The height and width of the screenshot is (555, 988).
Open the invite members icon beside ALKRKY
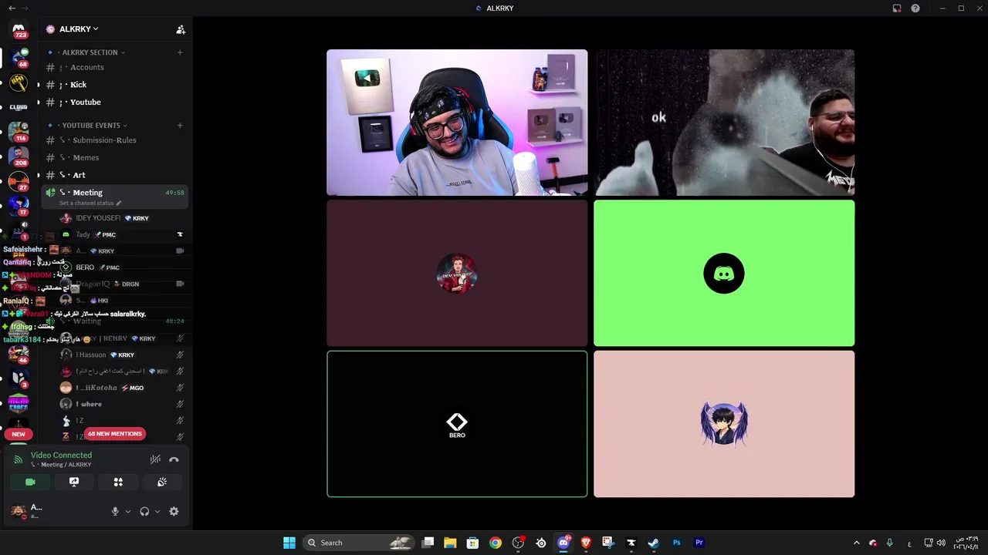[x=181, y=29]
